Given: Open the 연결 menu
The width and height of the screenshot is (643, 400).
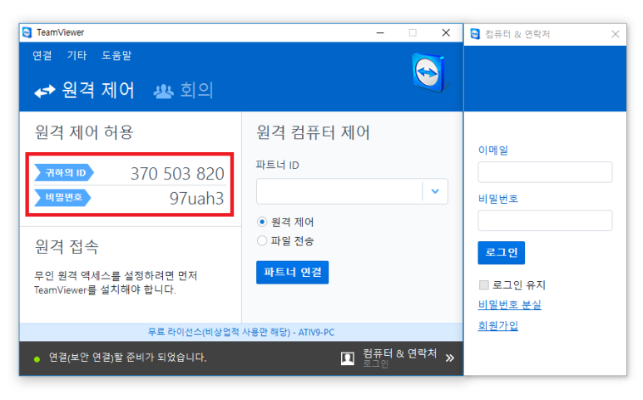Looking at the screenshot, I should (42, 56).
